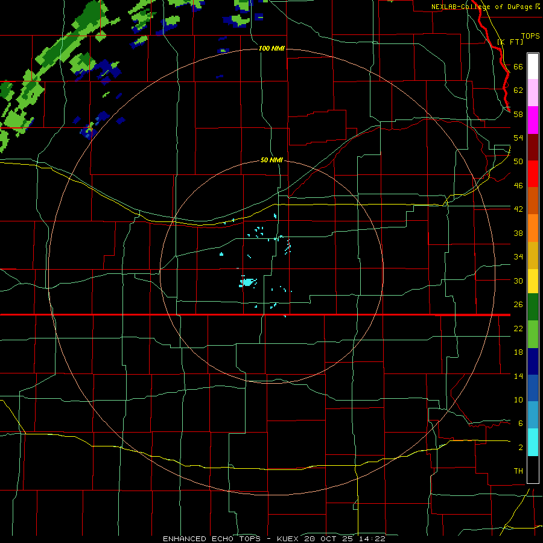
Task: Click the light green legend segment near 20
Action: point(533,334)
